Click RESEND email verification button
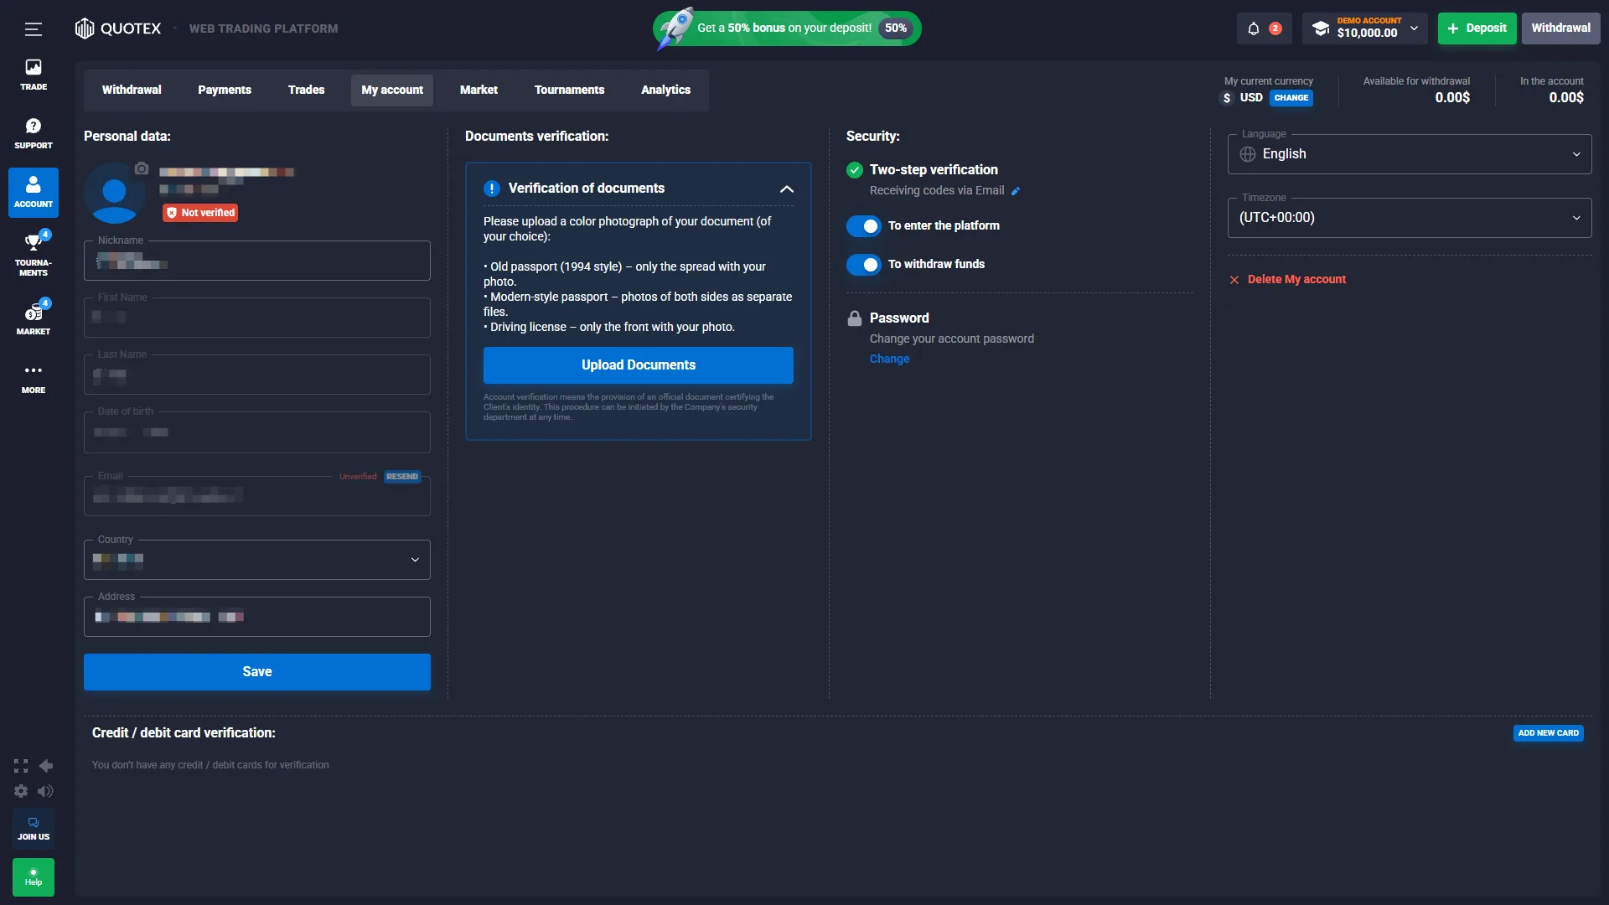1609x905 pixels. pos(402,477)
